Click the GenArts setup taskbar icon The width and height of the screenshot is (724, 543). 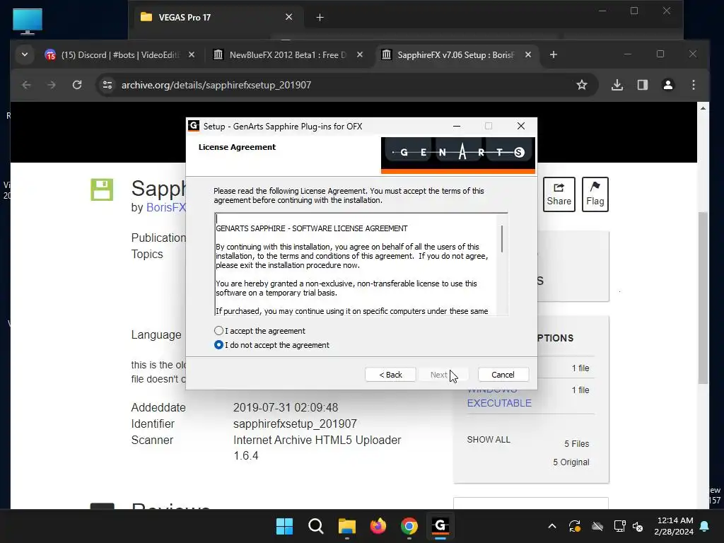coord(440,526)
